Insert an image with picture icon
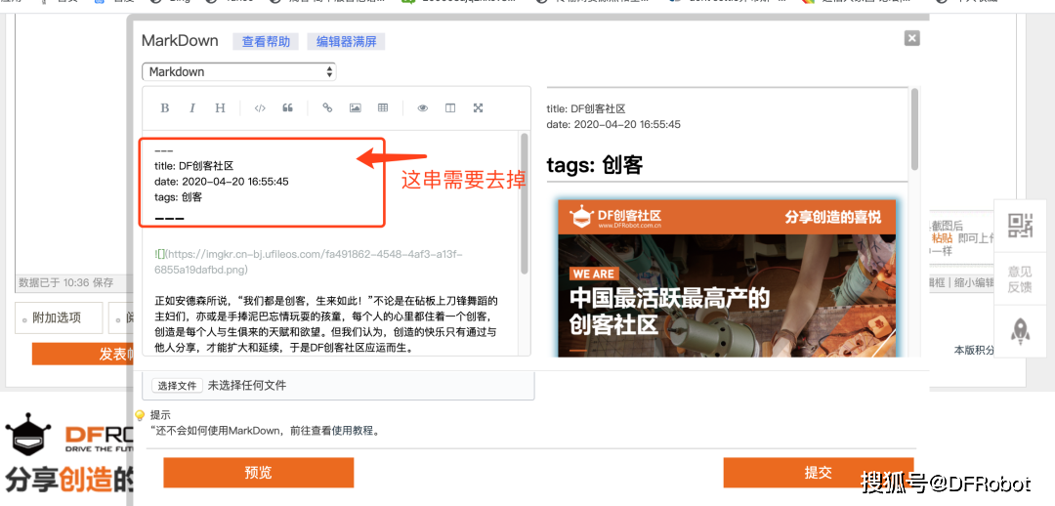 coord(356,108)
